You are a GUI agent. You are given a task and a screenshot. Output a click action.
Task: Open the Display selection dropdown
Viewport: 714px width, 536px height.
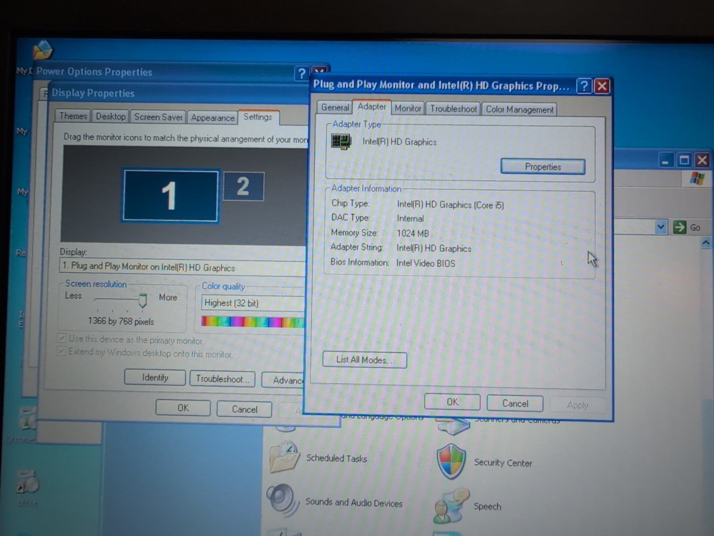click(x=183, y=267)
